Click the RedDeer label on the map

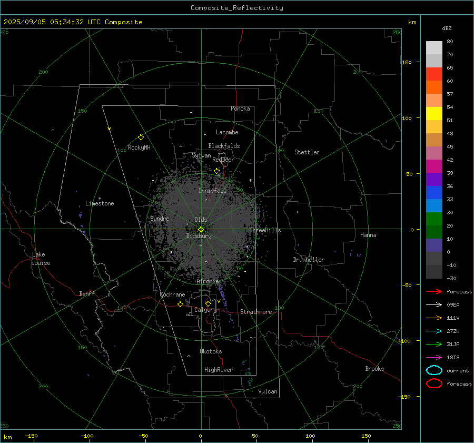click(223, 160)
